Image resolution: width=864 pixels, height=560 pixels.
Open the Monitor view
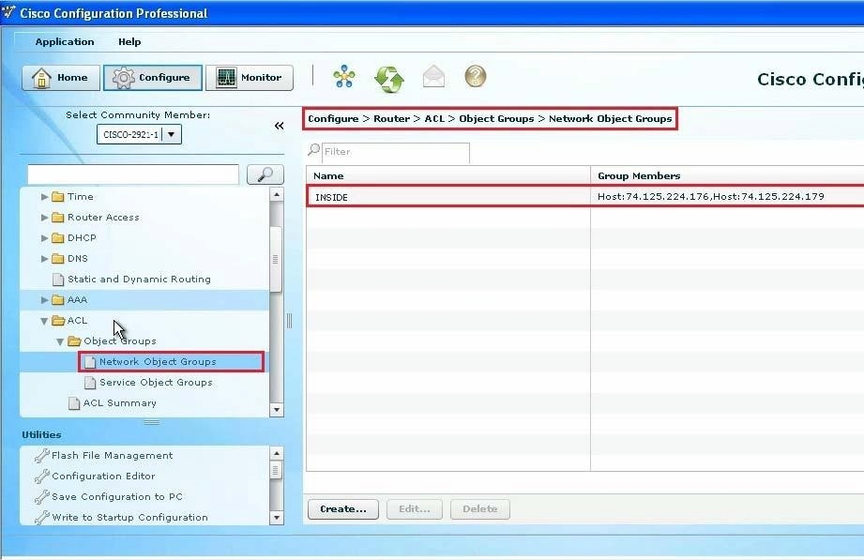[249, 78]
